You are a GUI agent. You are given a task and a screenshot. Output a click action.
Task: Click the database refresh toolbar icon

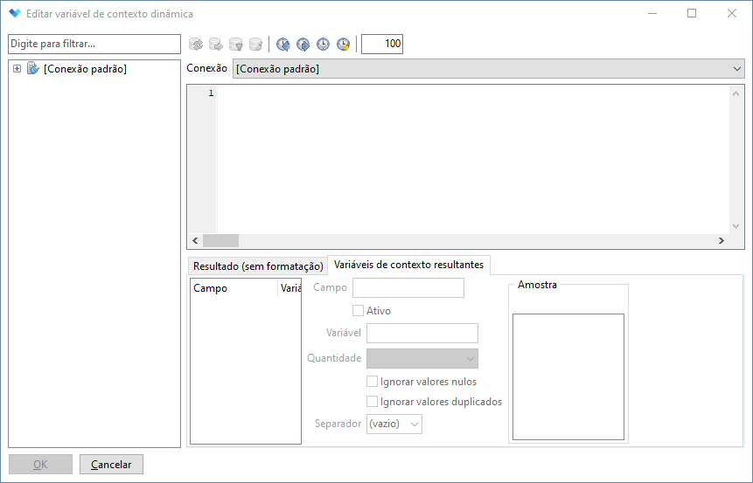196,45
